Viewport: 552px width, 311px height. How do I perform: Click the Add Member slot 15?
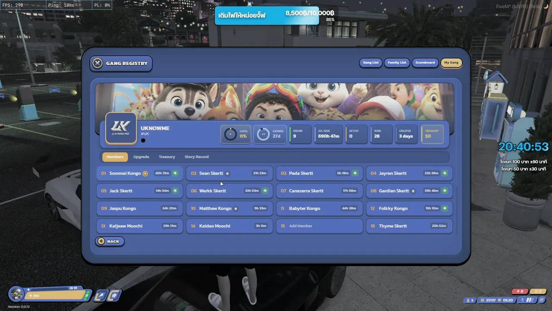(320, 226)
